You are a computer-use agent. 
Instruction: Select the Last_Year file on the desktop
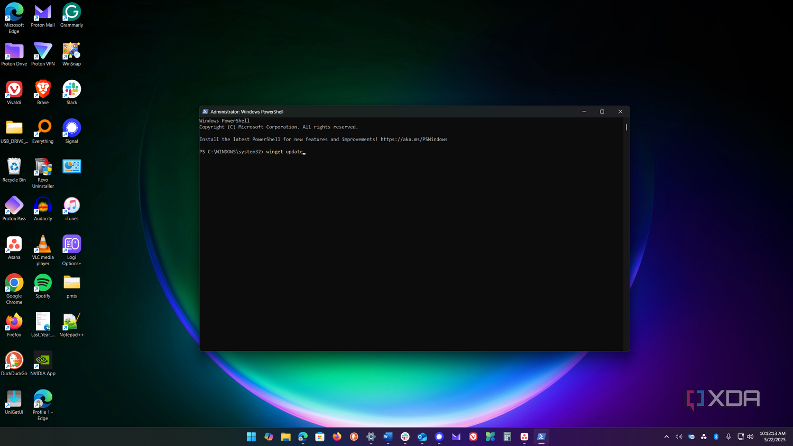[x=43, y=324]
